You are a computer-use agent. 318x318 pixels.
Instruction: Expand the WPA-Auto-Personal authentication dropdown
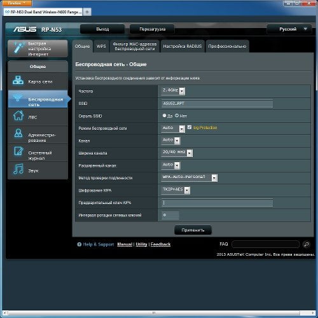tap(190, 177)
